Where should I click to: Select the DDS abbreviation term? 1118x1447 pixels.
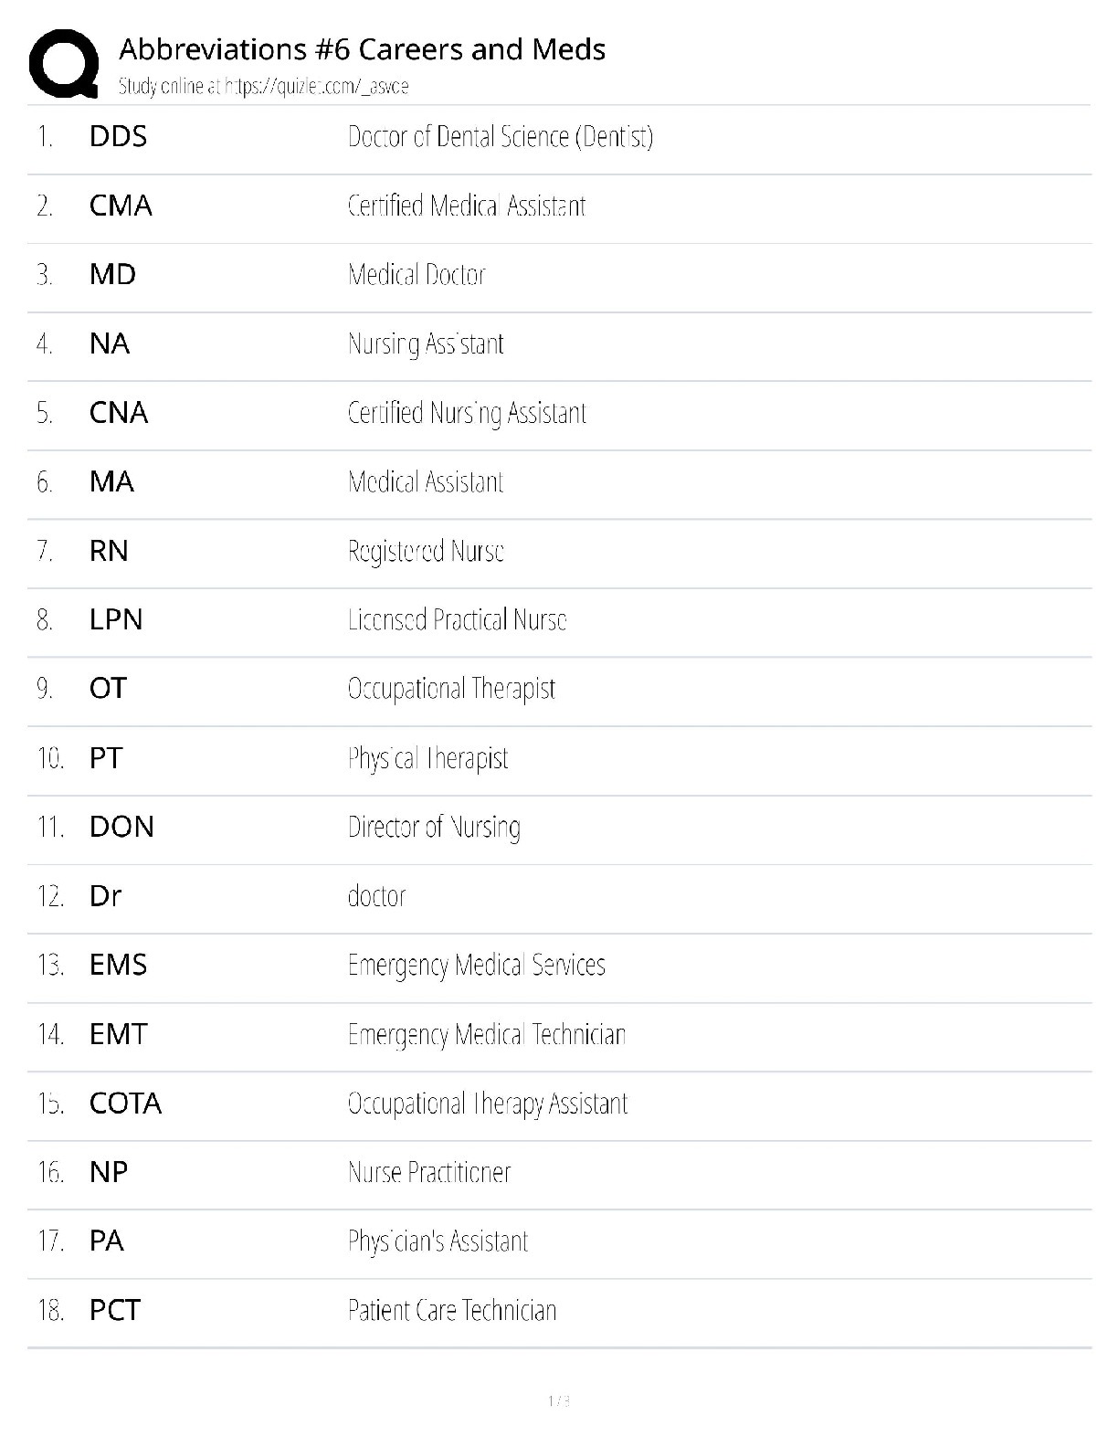(x=118, y=137)
